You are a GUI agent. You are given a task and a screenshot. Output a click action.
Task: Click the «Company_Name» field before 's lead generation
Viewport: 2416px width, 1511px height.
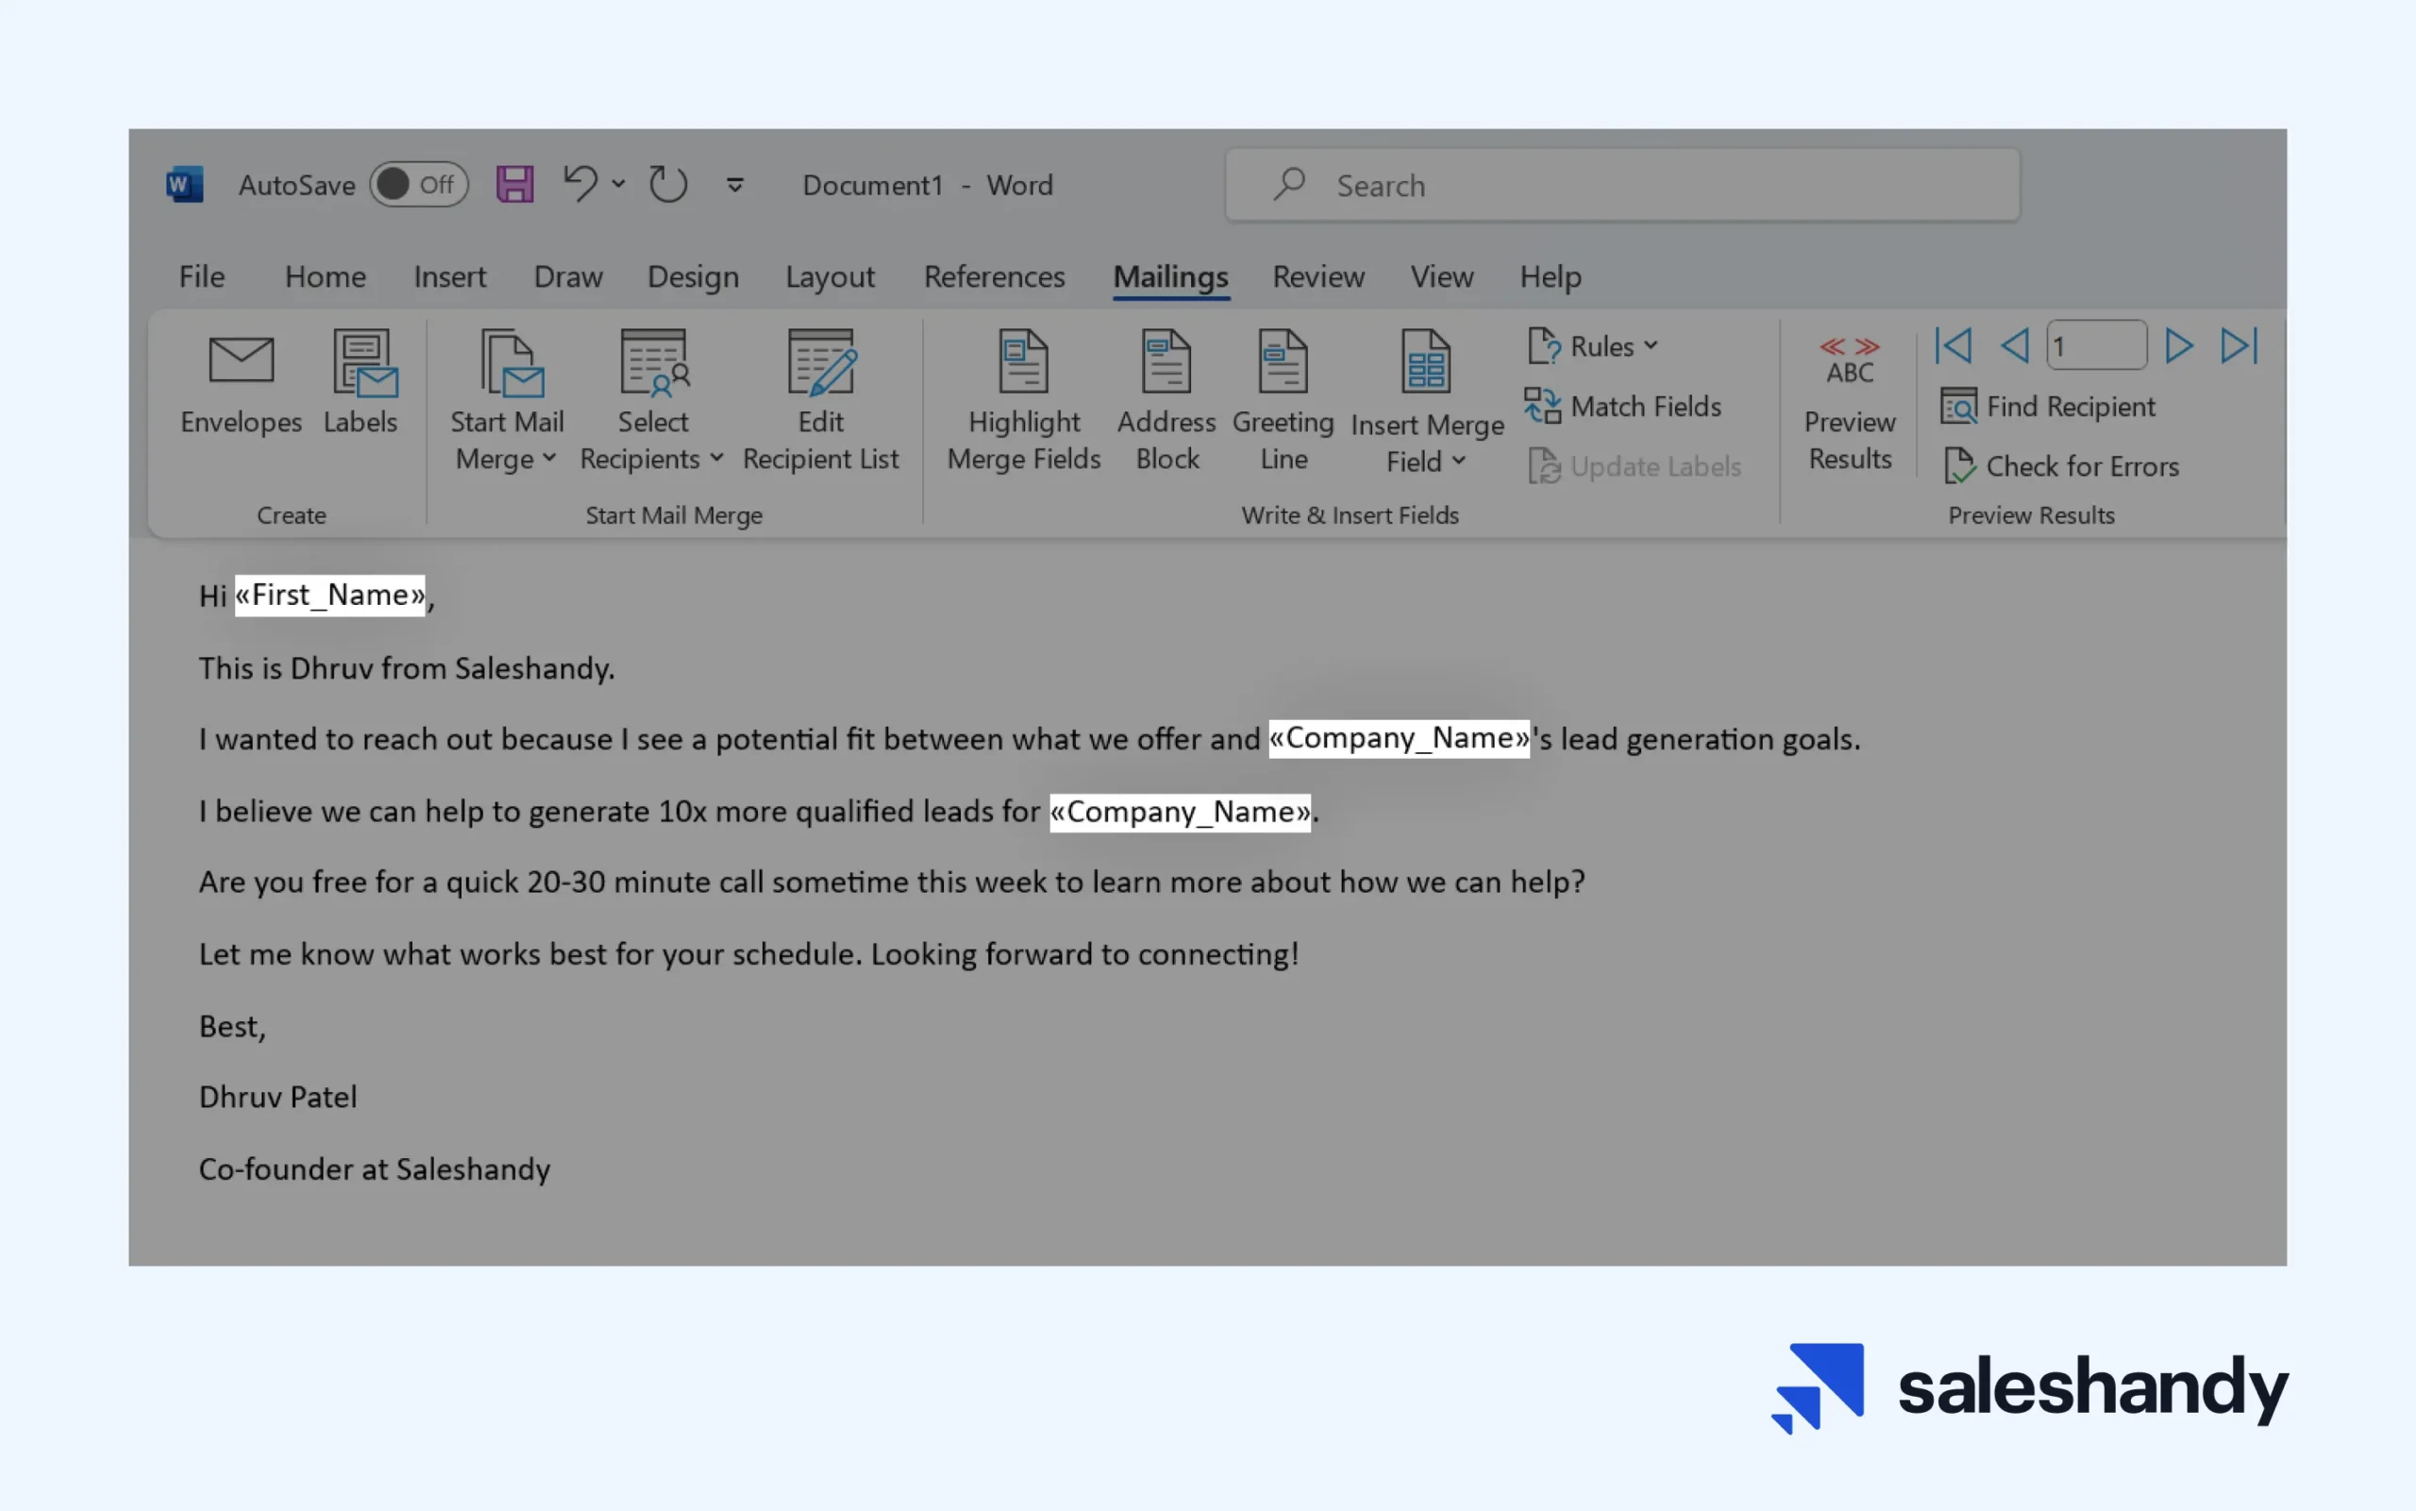[x=1398, y=738]
